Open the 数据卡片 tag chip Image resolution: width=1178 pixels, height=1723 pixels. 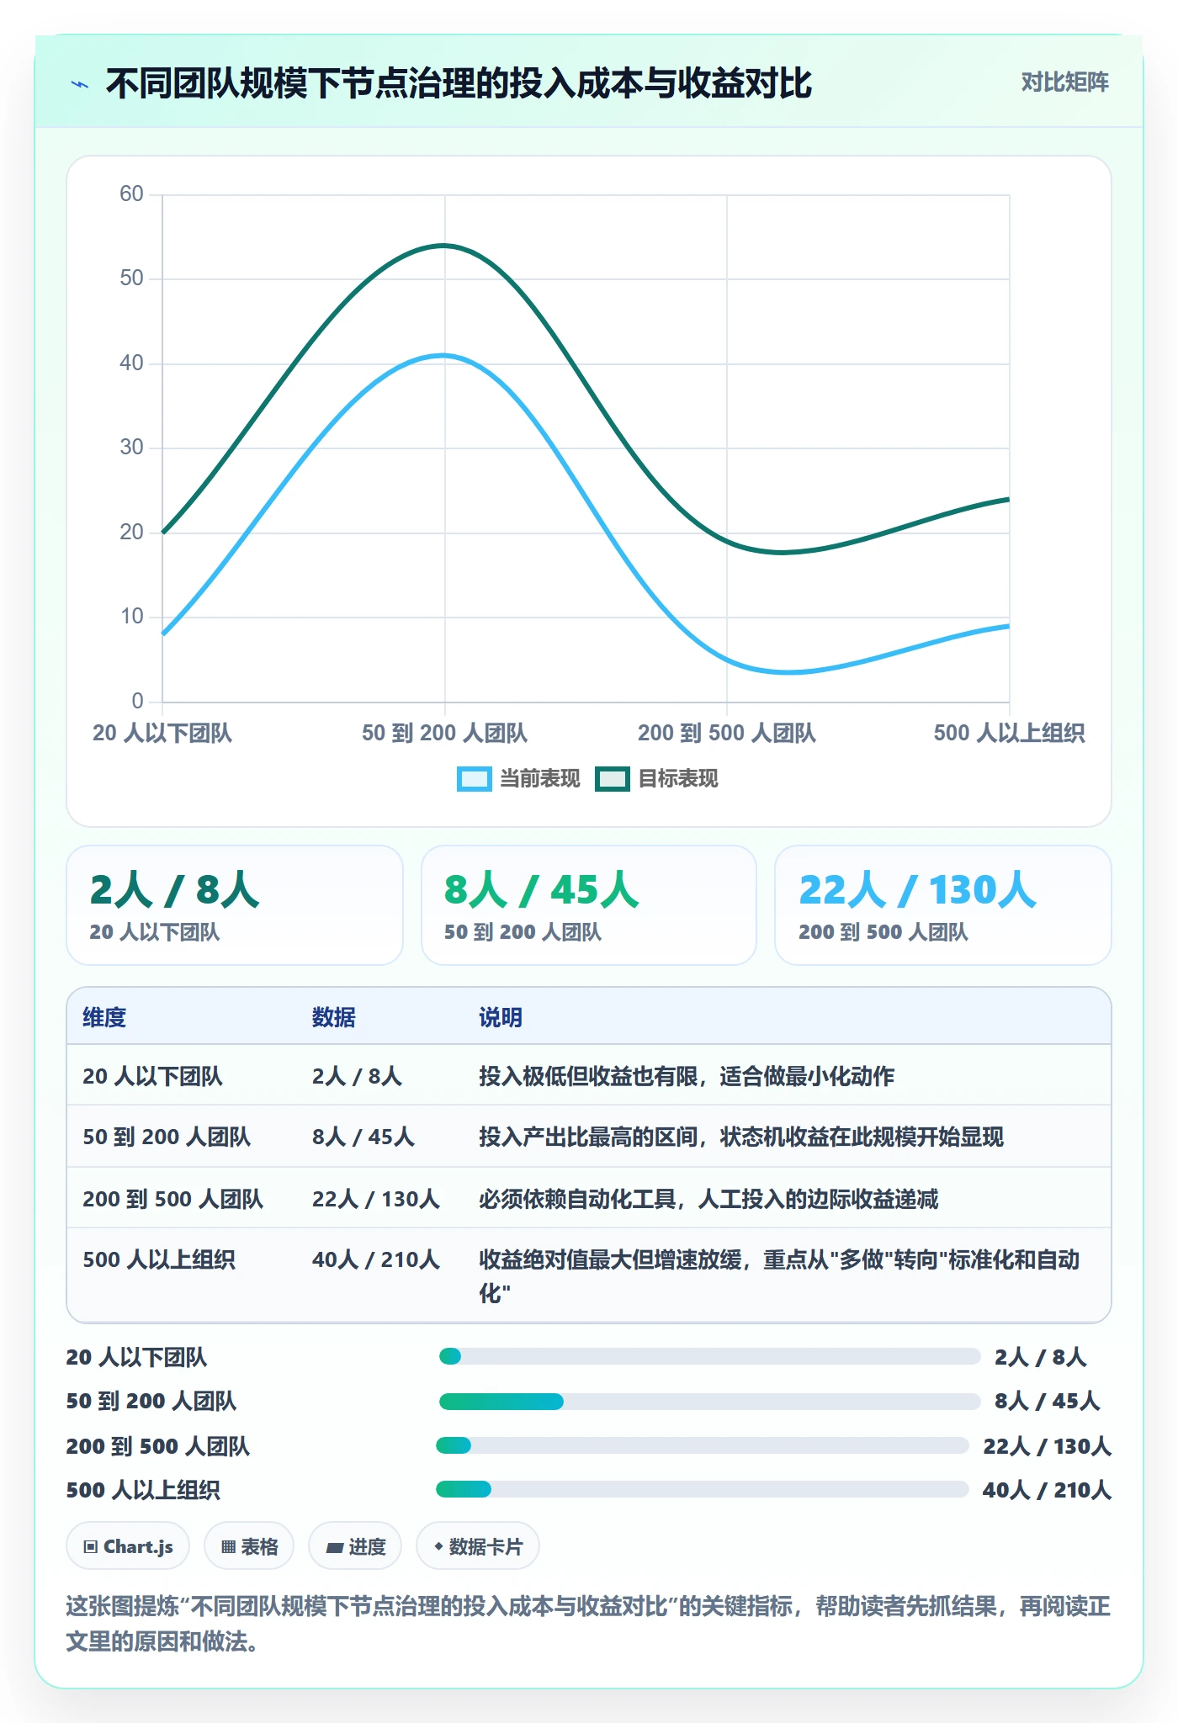pyautogui.click(x=478, y=1546)
